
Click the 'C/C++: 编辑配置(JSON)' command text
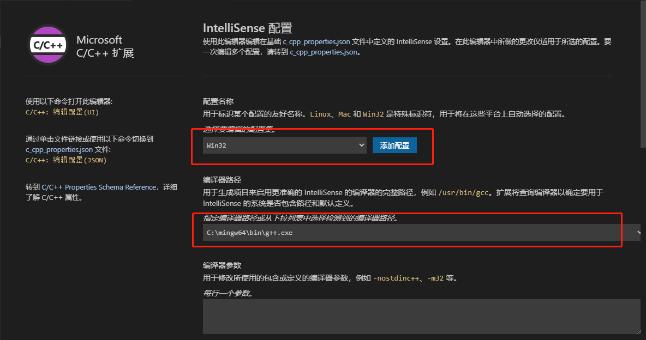[66, 160]
